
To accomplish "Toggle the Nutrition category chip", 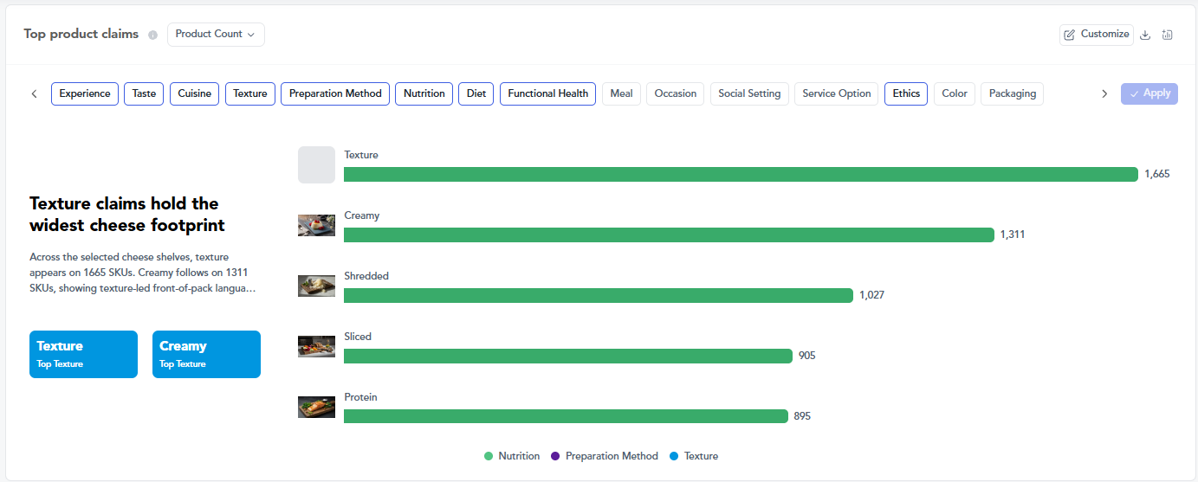I will [x=424, y=93].
